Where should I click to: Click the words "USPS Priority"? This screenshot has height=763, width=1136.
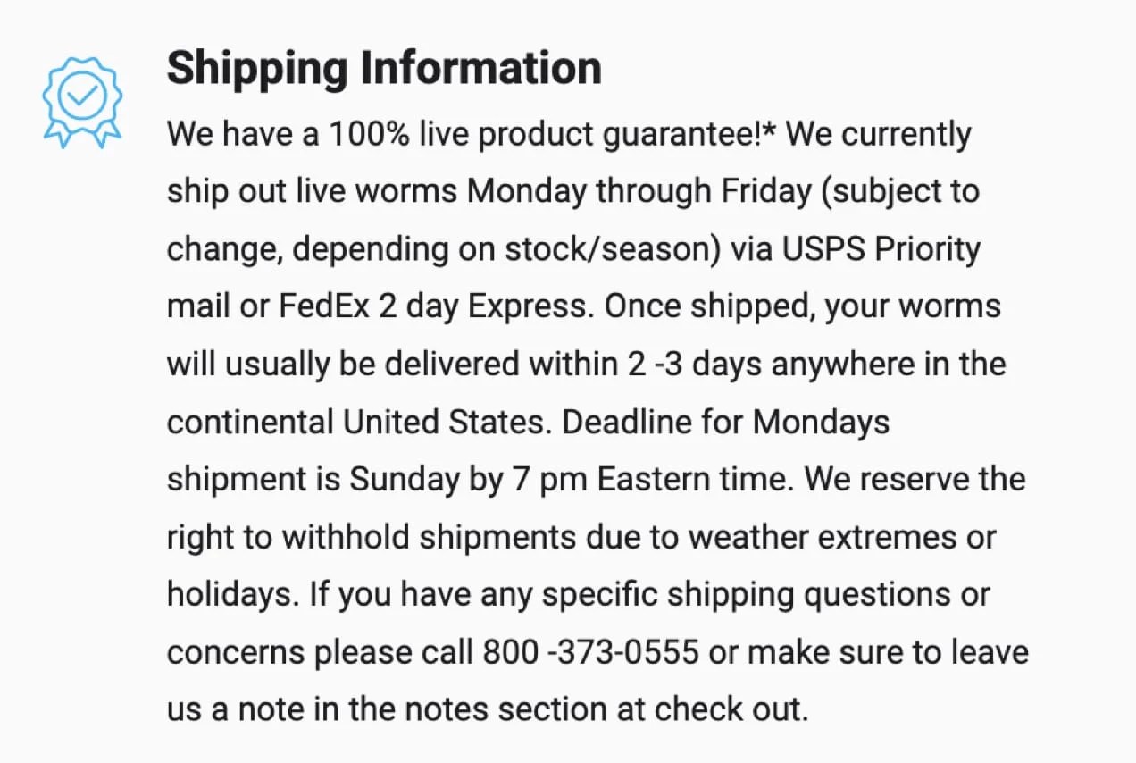[881, 249]
